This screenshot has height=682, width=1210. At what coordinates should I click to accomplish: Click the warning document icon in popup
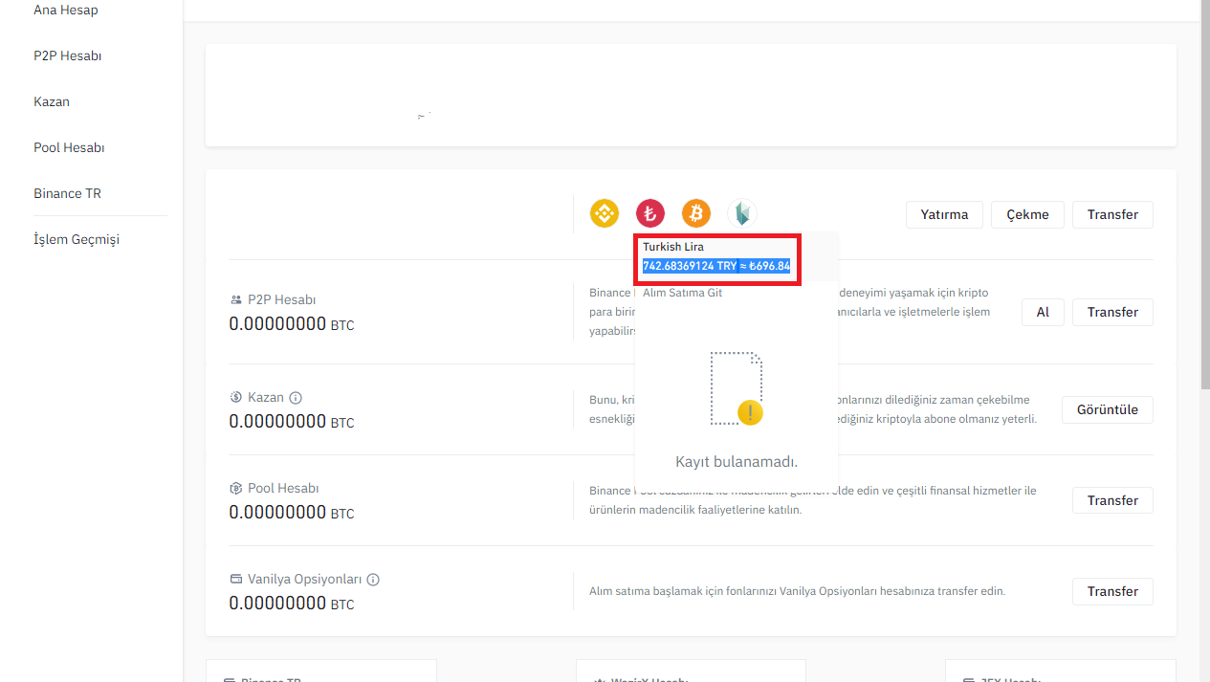click(737, 388)
